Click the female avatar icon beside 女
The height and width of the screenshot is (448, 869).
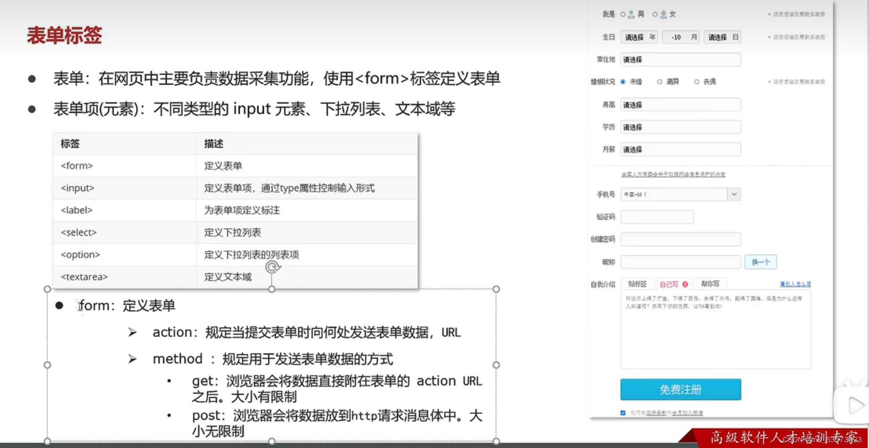tap(663, 14)
